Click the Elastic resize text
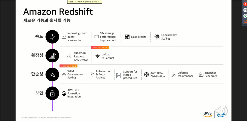Screen dimensions: 247x121 pyautogui.click(x=139, y=37)
